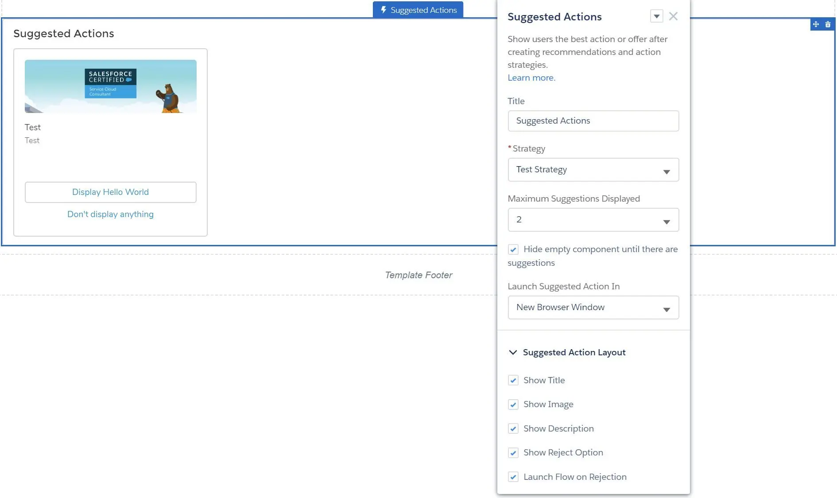Click the Display Hello World button

pos(110,192)
